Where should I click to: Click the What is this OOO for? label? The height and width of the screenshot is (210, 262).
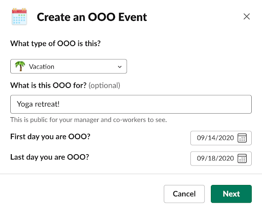tap(49, 85)
